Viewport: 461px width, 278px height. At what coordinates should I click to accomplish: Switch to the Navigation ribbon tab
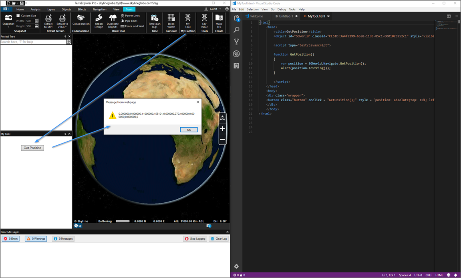coord(100,9)
